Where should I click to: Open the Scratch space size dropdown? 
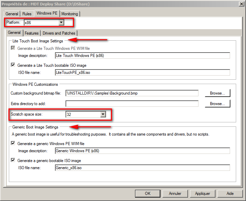(x=103, y=115)
